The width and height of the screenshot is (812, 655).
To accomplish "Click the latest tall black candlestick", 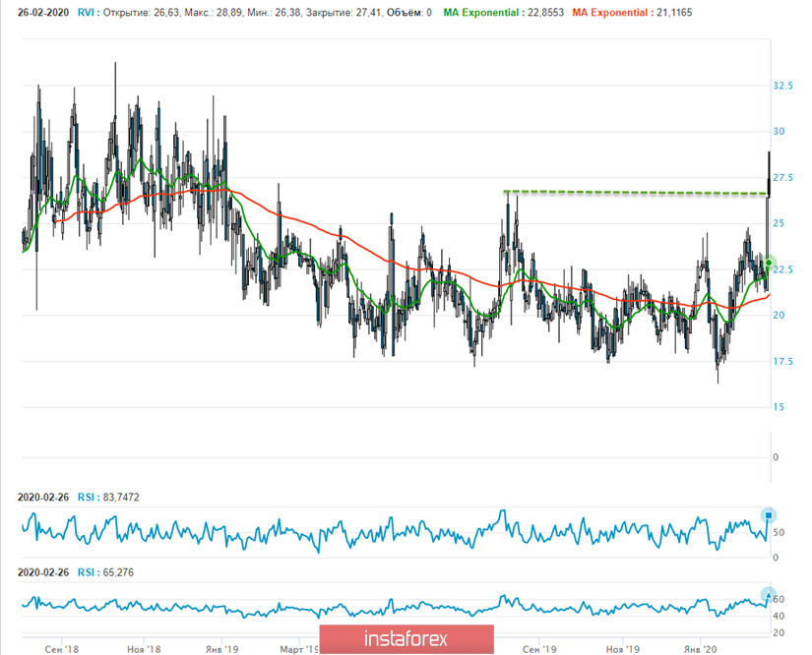I will pyautogui.click(x=769, y=176).
